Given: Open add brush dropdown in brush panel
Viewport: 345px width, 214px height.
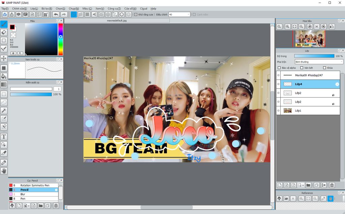Looking at the screenshot, I should [27, 206].
